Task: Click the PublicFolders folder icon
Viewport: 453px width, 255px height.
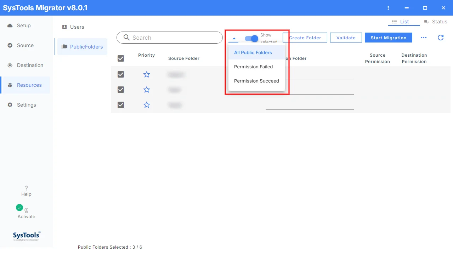Action: (x=64, y=47)
